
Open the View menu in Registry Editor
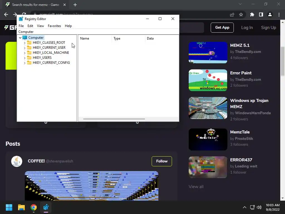click(x=40, y=26)
